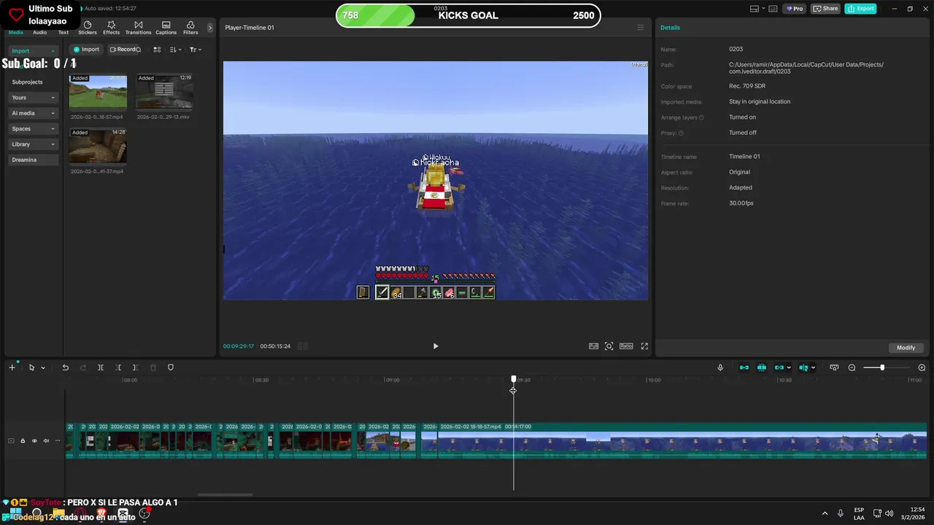934x525 pixels.
Task: Expand the AI media section
Action: pos(33,113)
